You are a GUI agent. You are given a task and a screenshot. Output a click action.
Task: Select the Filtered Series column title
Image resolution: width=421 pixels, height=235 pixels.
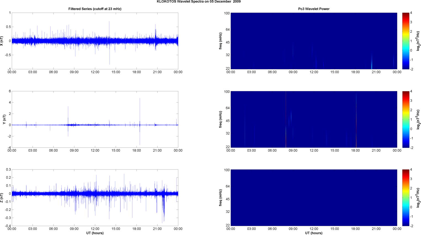point(95,9)
